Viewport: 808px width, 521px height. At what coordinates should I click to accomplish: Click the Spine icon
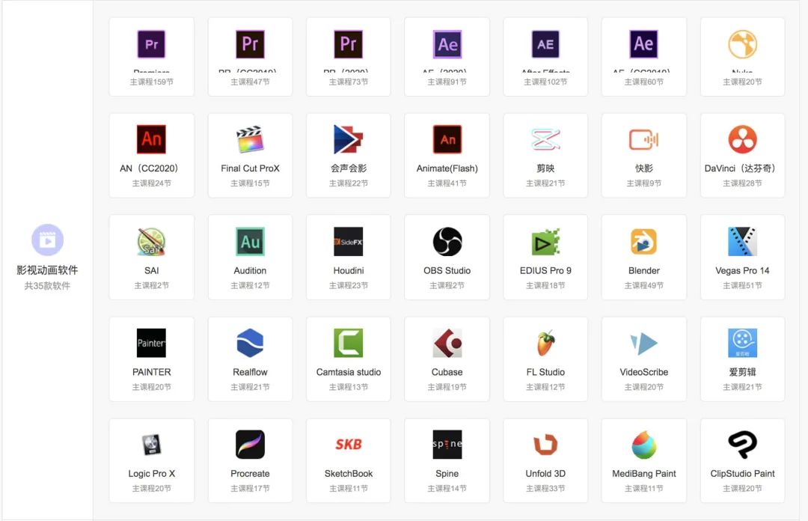click(447, 445)
